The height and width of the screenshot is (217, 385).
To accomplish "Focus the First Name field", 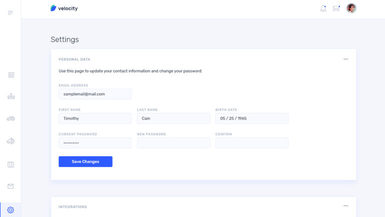I will coord(95,118).
